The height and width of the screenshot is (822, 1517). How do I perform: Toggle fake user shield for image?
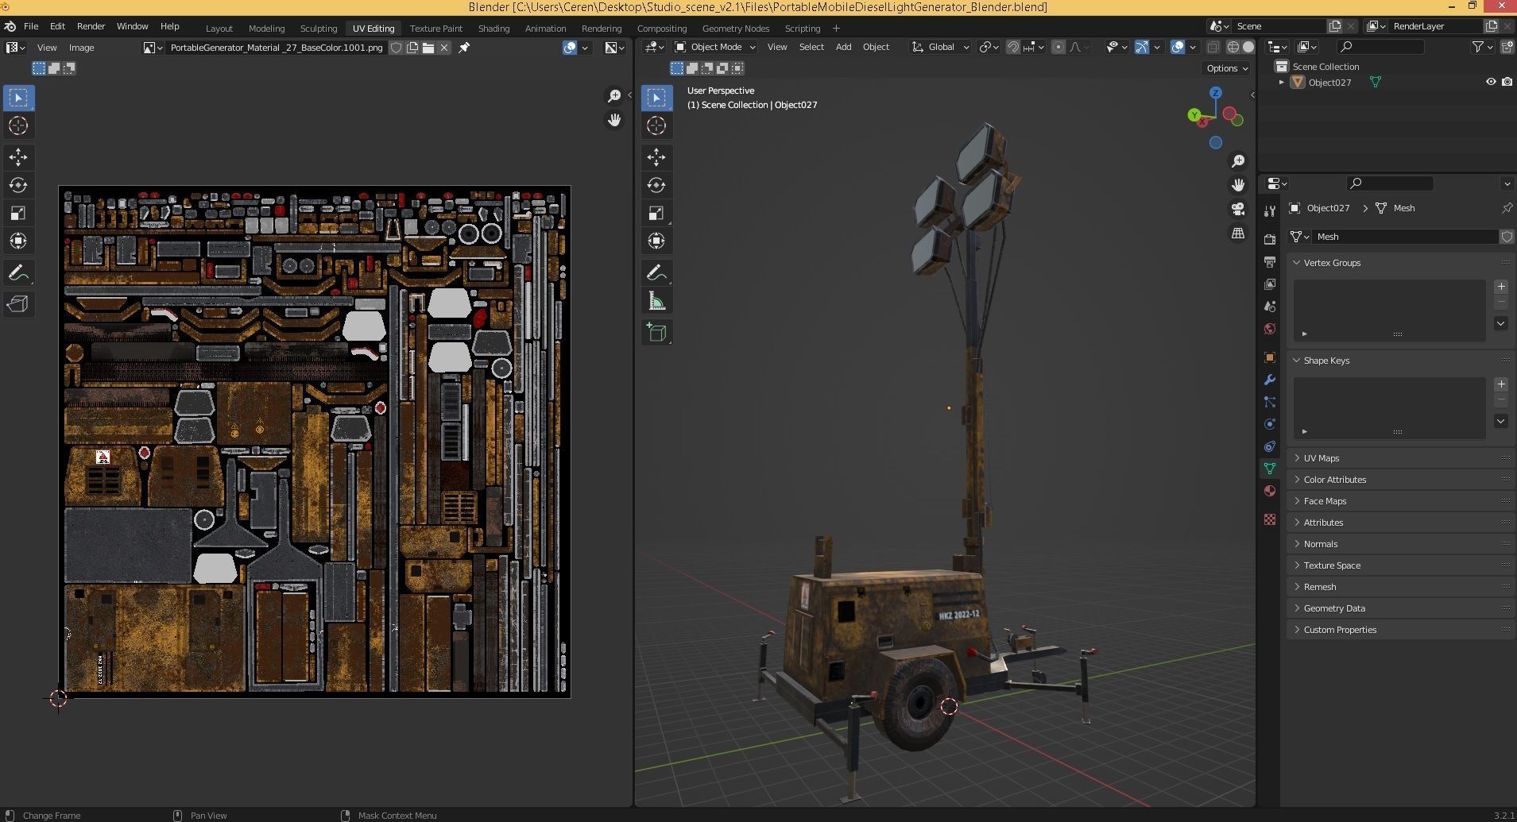tap(396, 48)
